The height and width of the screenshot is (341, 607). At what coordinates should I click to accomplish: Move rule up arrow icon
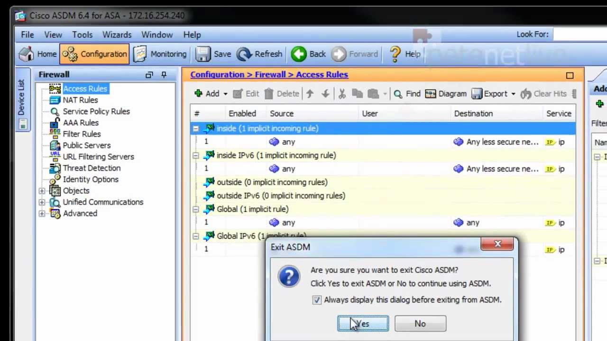coord(310,94)
